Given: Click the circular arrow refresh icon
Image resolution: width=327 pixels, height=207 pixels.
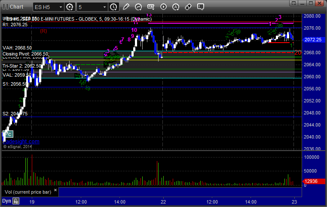Looking at the screenshot, I should [138, 7].
